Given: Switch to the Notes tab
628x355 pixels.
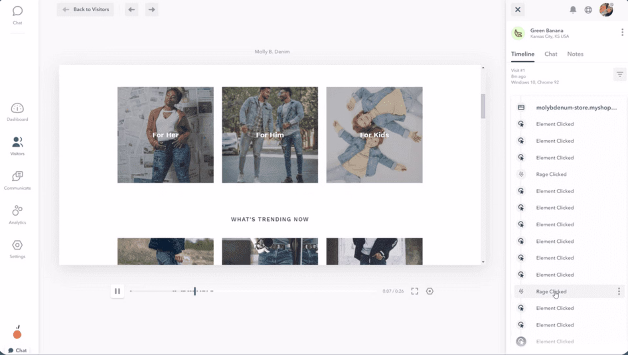Looking at the screenshot, I should coord(575,54).
